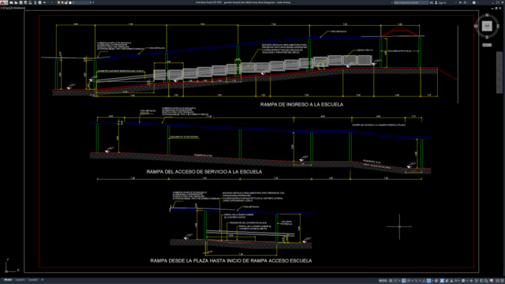Click the Sign In button
This screenshot has width=505, height=284.
(440, 2)
